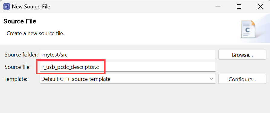Click the New Source File title text

31,7
